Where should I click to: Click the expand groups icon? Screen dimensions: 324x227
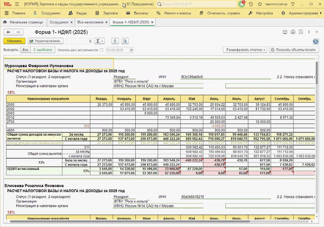click(115, 41)
